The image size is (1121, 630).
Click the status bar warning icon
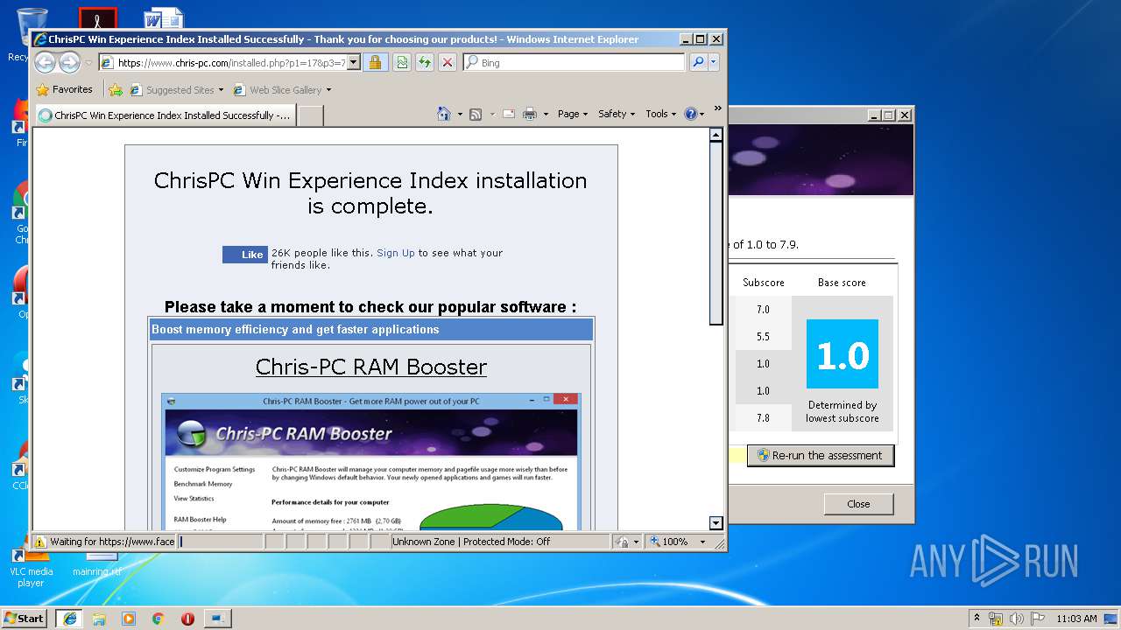coord(40,542)
